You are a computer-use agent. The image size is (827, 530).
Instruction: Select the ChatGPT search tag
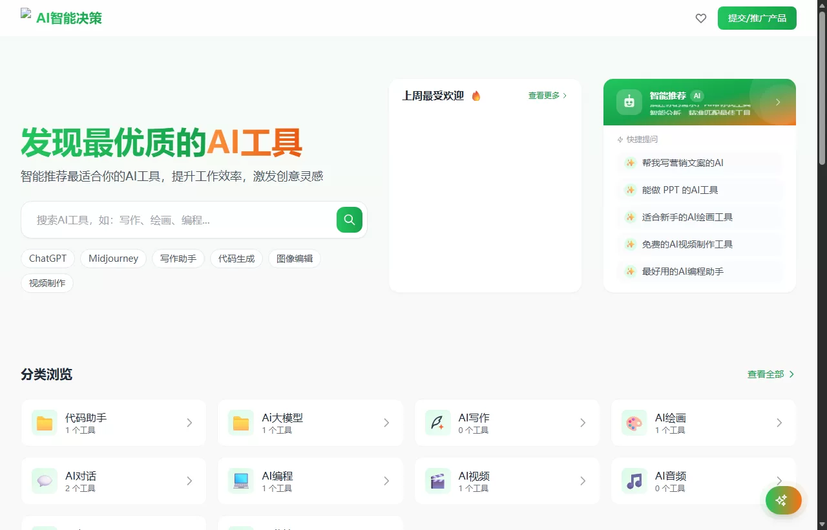pyautogui.click(x=48, y=259)
